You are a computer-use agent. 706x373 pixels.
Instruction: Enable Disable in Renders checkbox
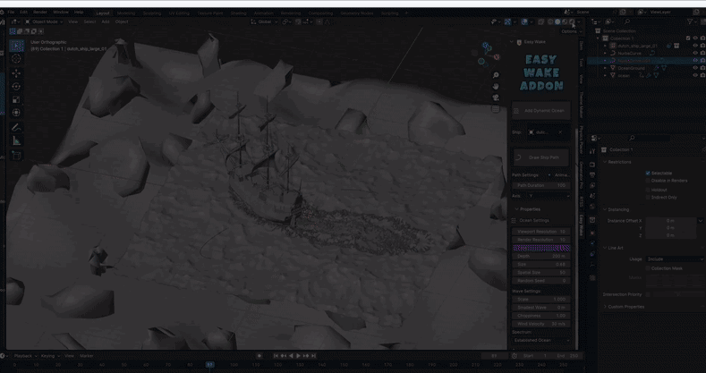[x=648, y=181]
